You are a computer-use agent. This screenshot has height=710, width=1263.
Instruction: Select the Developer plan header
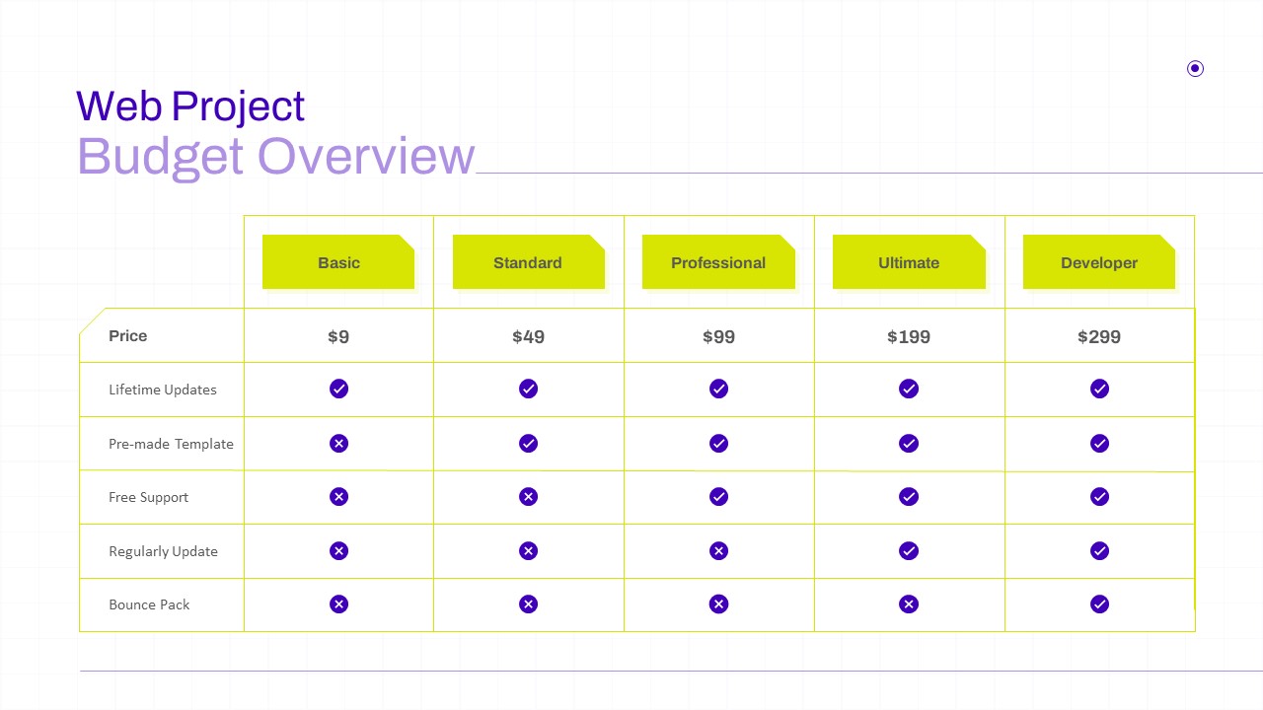(x=1099, y=262)
